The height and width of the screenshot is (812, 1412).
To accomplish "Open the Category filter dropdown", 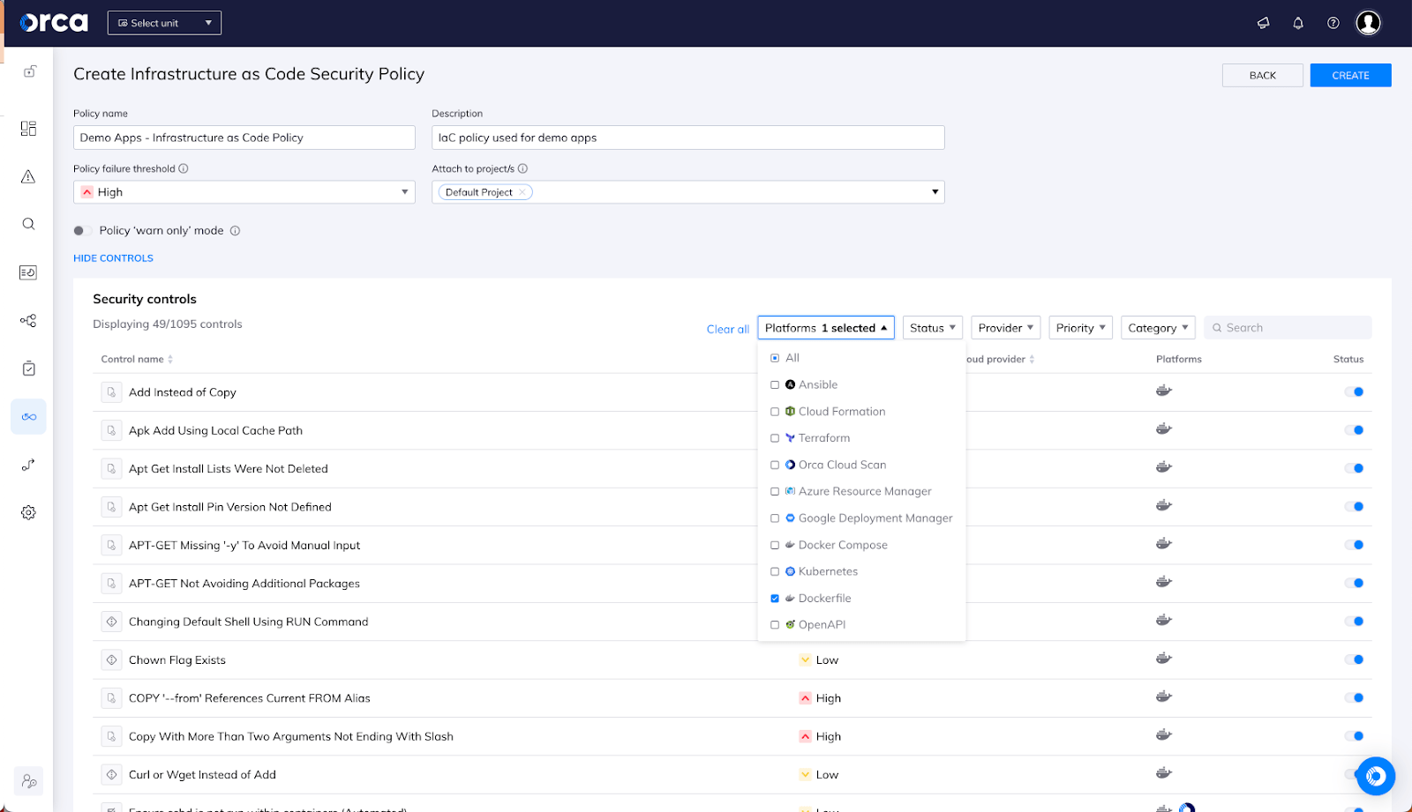I will pos(1157,327).
